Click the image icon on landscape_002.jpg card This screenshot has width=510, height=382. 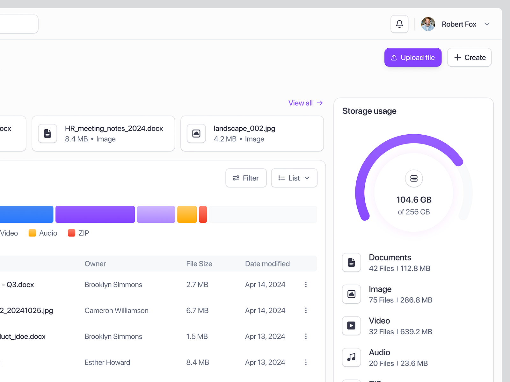pyautogui.click(x=196, y=133)
